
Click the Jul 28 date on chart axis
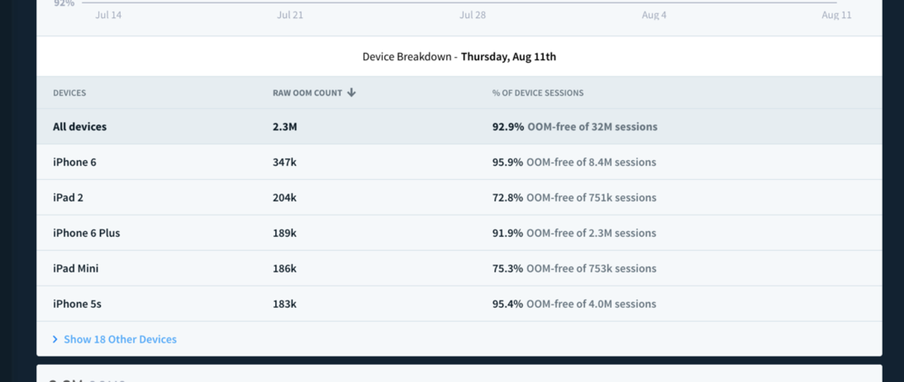(473, 15)
